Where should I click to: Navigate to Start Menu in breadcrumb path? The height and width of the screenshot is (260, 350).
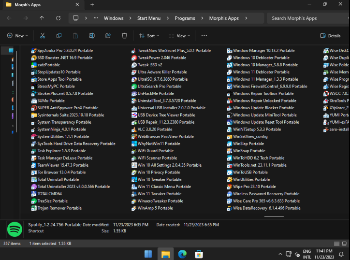(x=149, y=18)
